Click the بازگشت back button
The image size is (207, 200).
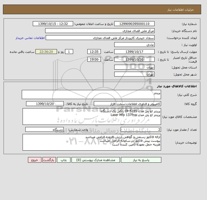(x=49, y=160)
